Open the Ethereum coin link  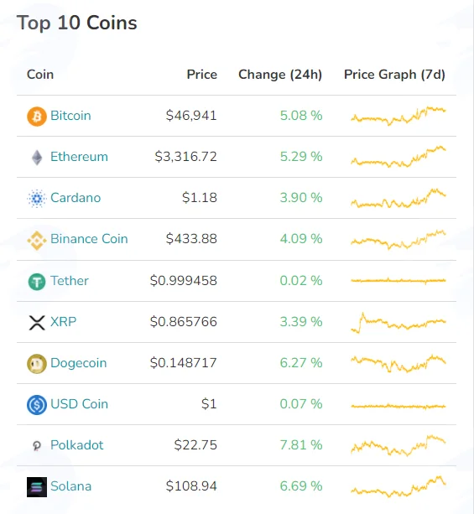(x=79, y=157)
